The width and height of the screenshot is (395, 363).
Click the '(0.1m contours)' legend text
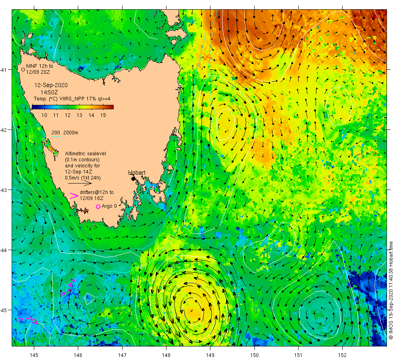point(82,160)
